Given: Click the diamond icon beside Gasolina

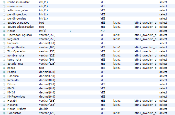Looking at the screenshot, I should pos(4,76).
